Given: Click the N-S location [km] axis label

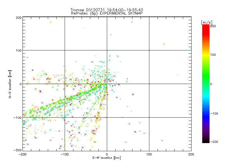Looking at the screenshot, I should (10, 84).
